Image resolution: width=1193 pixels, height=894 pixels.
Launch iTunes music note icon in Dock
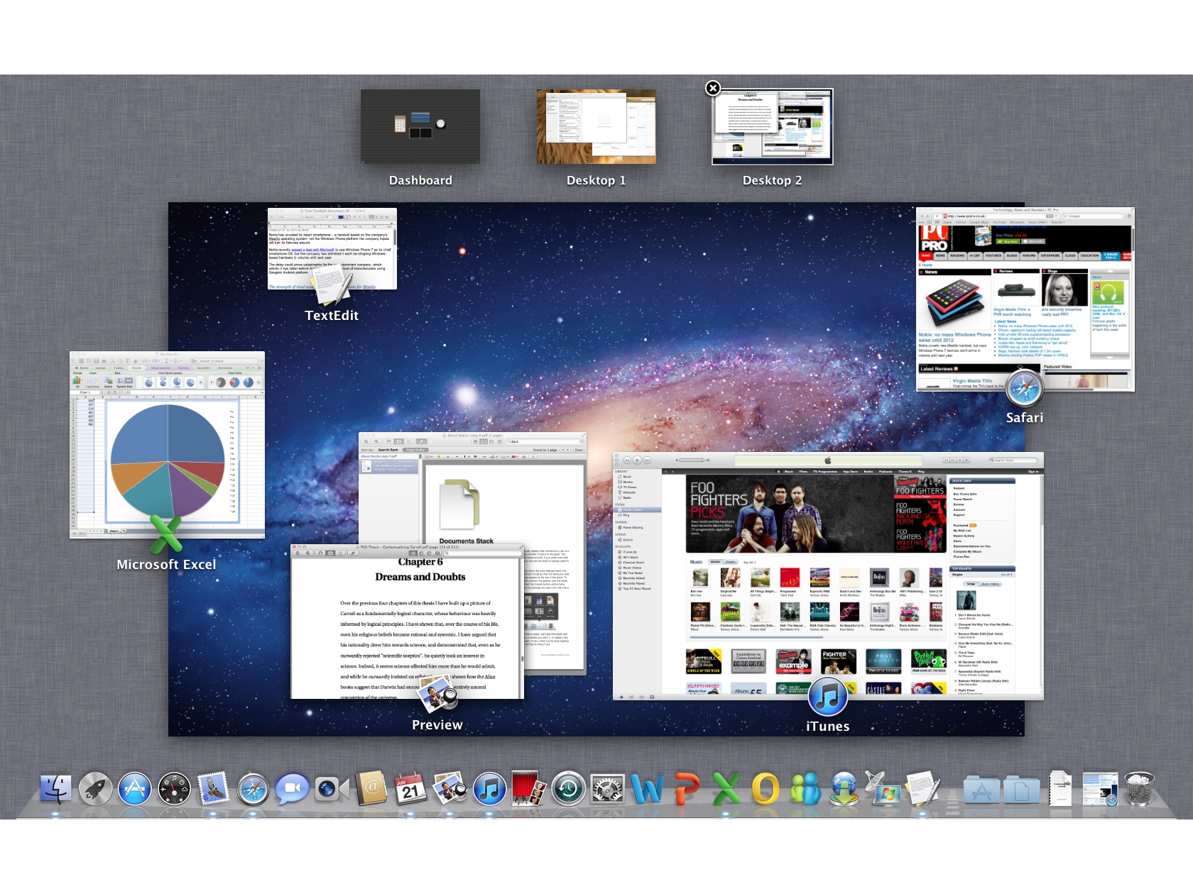pyautogui.click(x=490, y=789)
